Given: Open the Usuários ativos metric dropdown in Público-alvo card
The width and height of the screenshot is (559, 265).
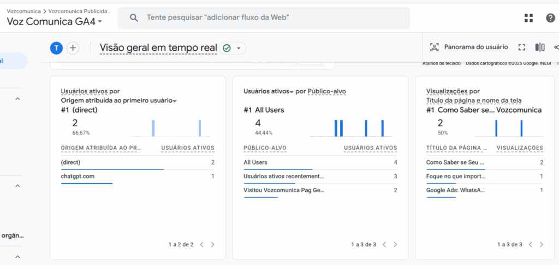Looking at the screenshot, I should pos(269,91).
